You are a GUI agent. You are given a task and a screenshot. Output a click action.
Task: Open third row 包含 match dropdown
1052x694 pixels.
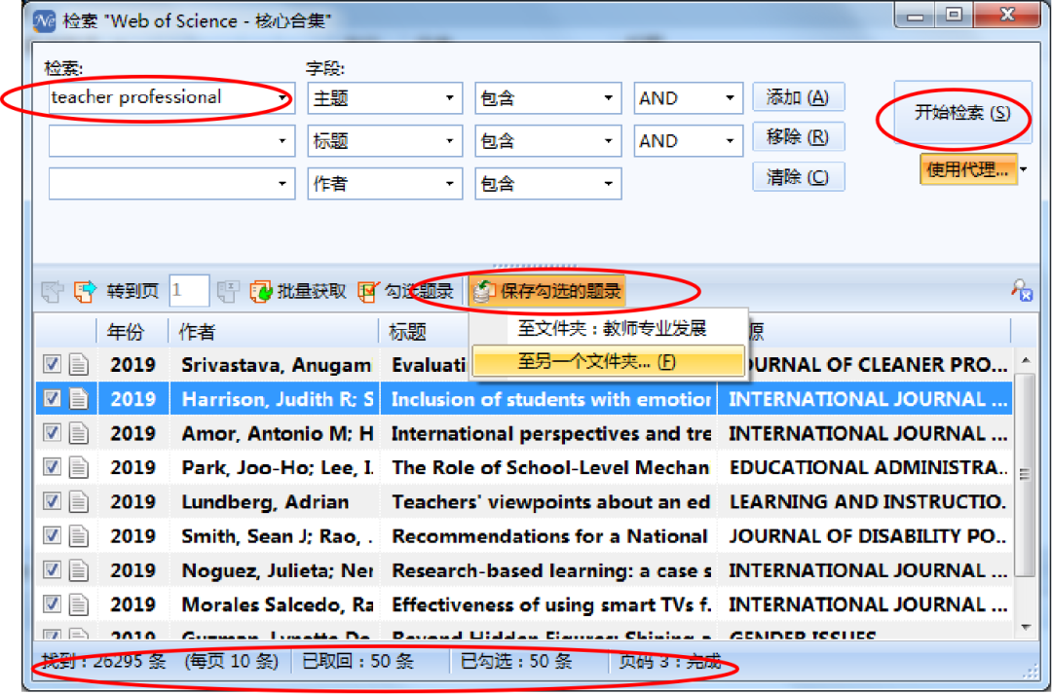[x=548, y=184]
